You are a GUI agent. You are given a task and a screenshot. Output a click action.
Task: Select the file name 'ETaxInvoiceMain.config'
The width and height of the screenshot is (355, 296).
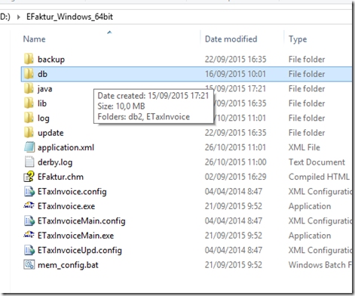(81, 221)
